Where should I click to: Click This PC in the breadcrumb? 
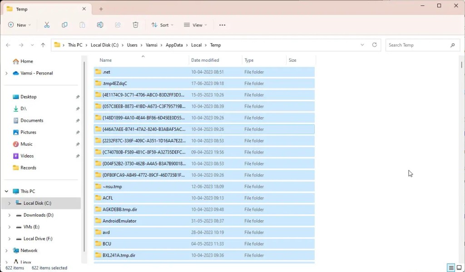75,45
